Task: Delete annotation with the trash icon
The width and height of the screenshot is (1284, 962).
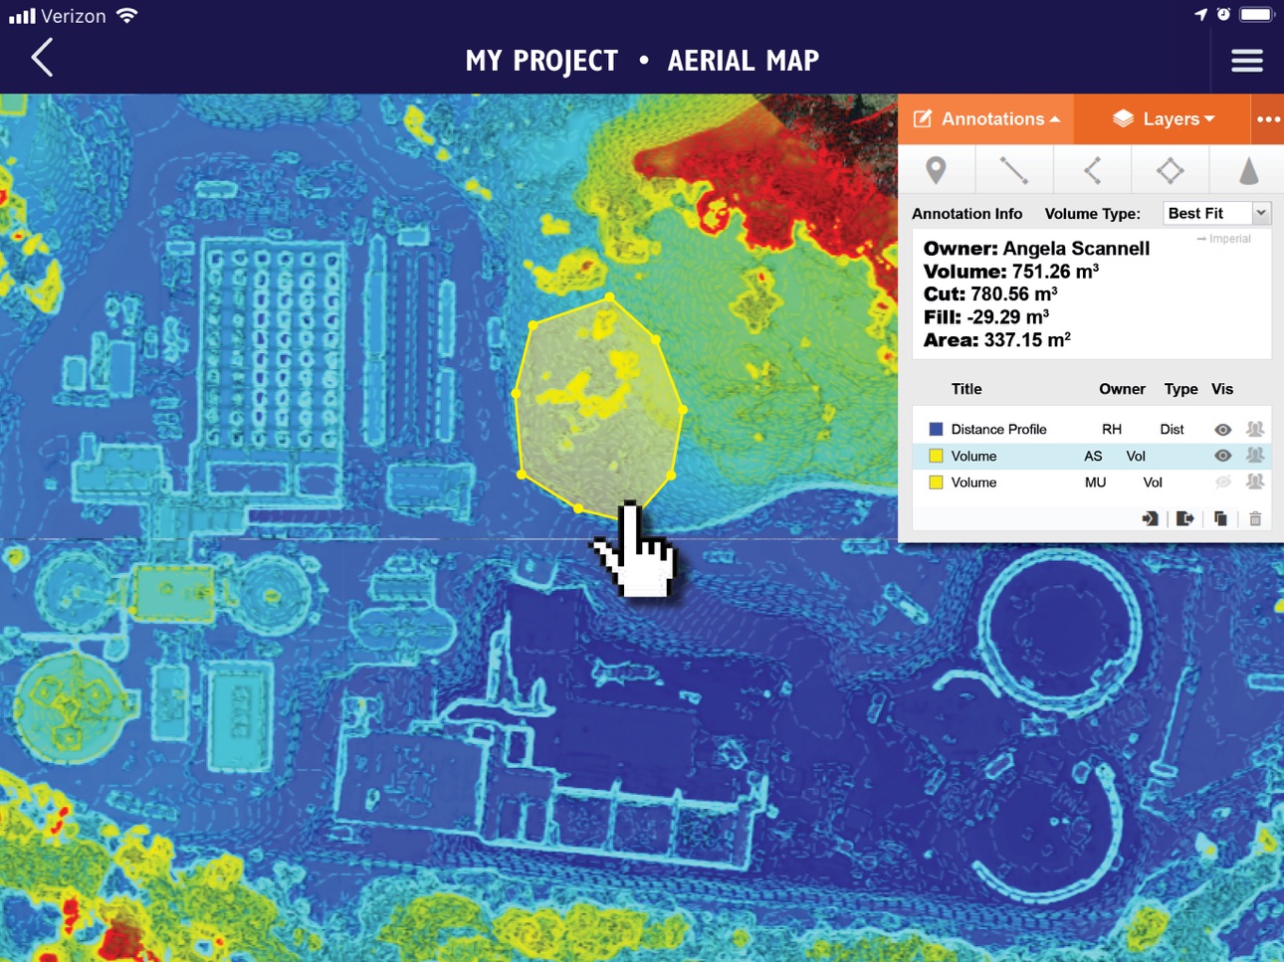Action: (x=1255, y=518)
